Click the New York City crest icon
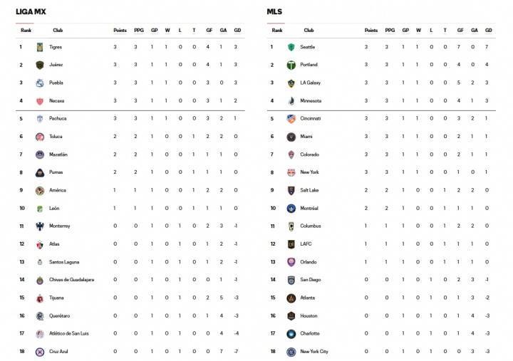 coord(291,352)
